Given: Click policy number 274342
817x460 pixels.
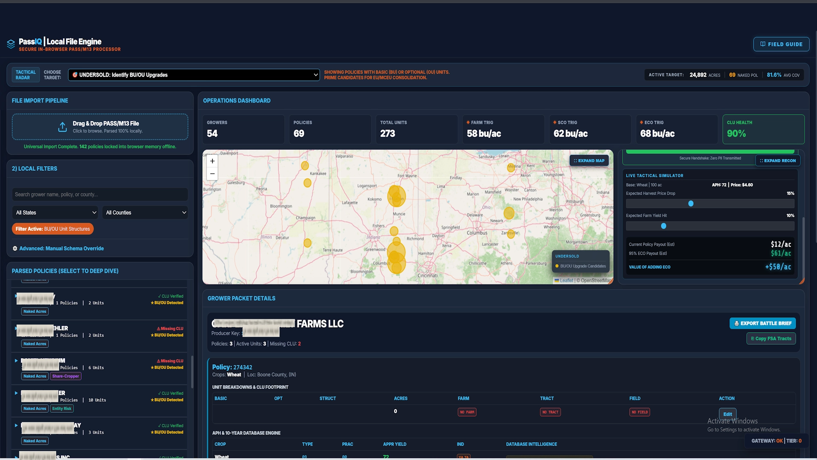Looking at the screenshot, I should pos(243,368).
